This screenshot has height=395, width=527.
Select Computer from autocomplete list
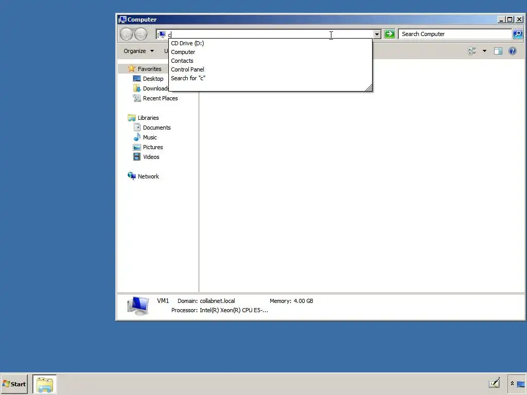point(270,52)
